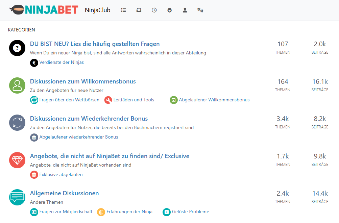Image resolution: width=339 pixels, height=223 pixels.
Task: Click the exchange icon beside Fragen über den Wettbörsen
Action: (x=34, y=100)
